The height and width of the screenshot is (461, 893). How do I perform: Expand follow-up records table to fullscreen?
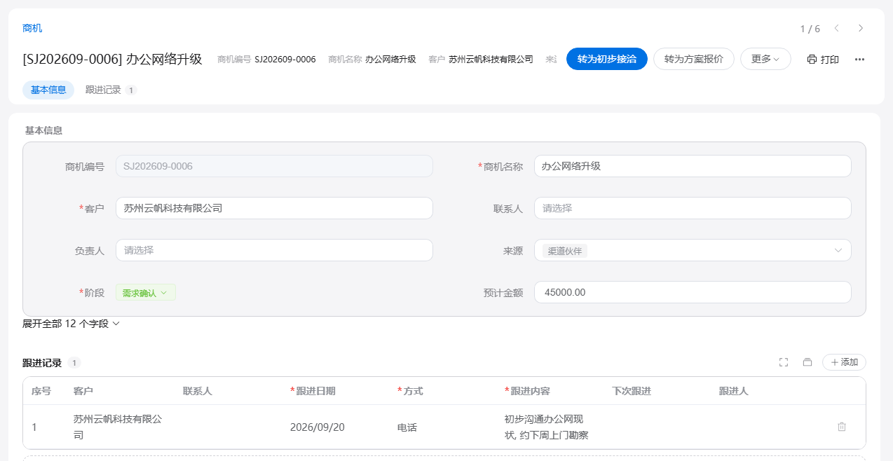coord(784,362)
